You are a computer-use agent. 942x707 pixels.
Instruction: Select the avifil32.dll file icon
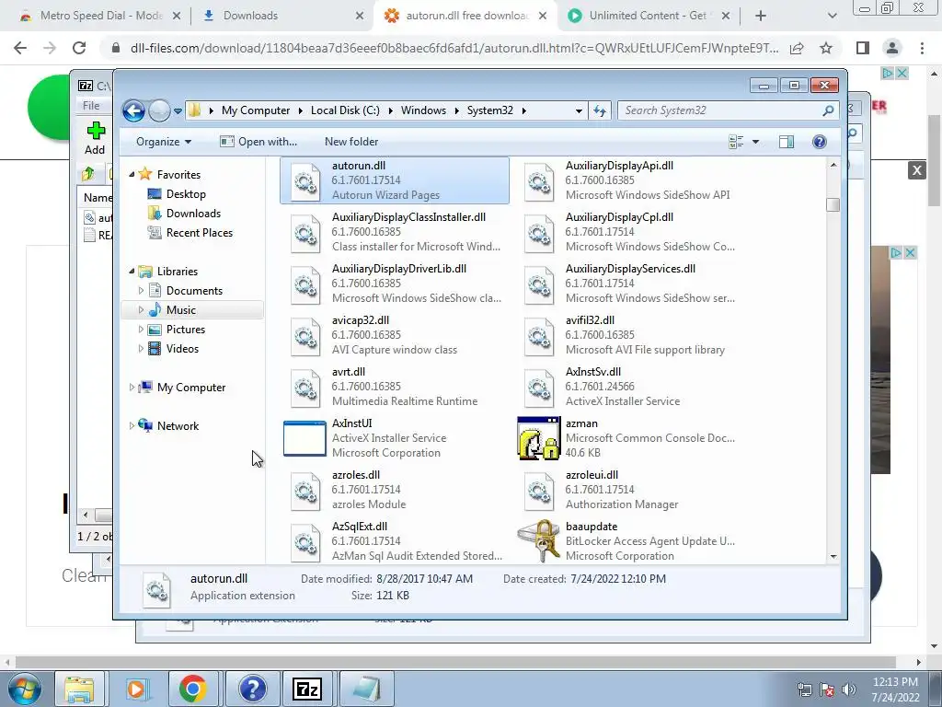click(x=539, y=337)
